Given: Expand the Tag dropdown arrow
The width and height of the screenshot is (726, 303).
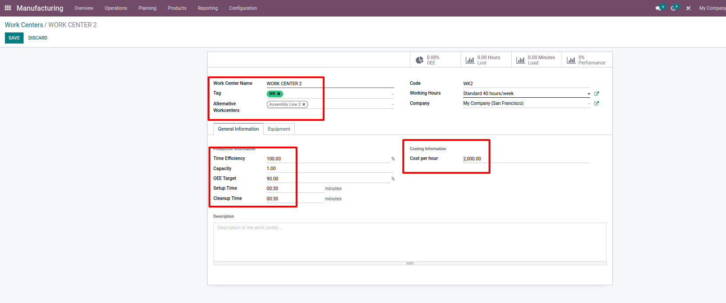Looking at the screenshot, I should point(392,94).
